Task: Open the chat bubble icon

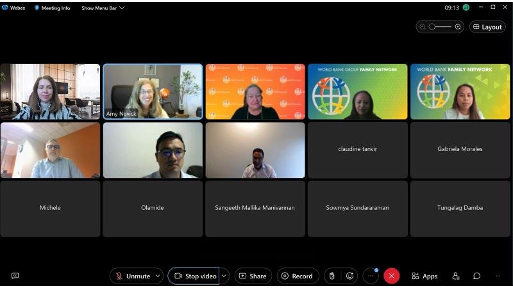Action: [476, 276]
